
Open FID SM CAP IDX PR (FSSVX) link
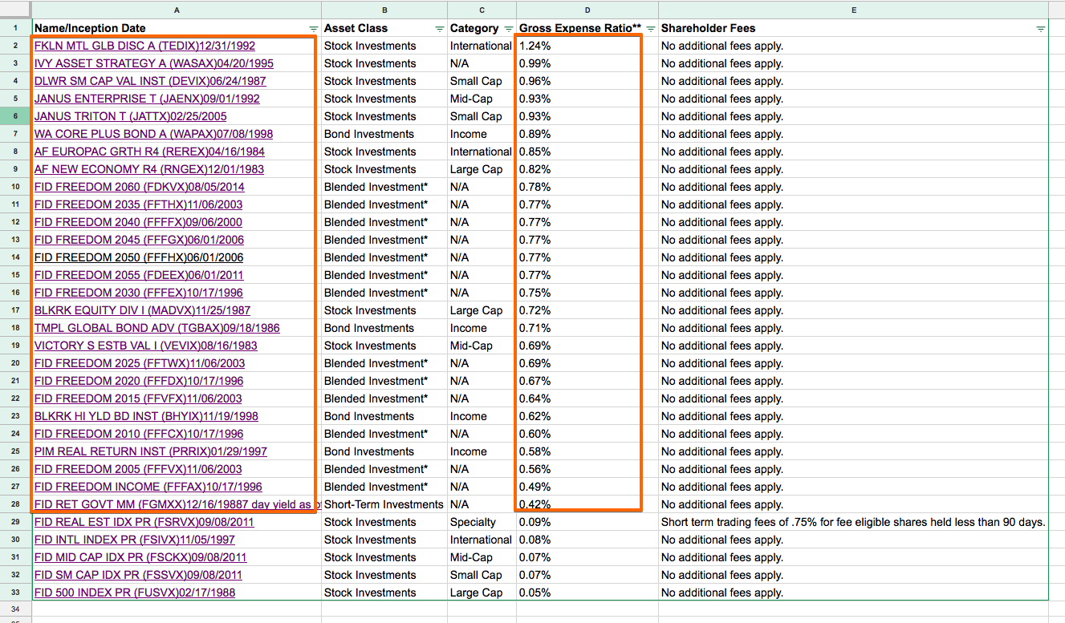point(138,575)
